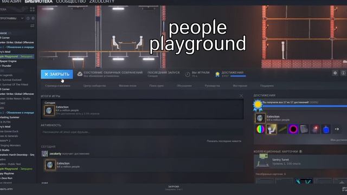Switch library to grid collections view icon

tap(33, 9)
